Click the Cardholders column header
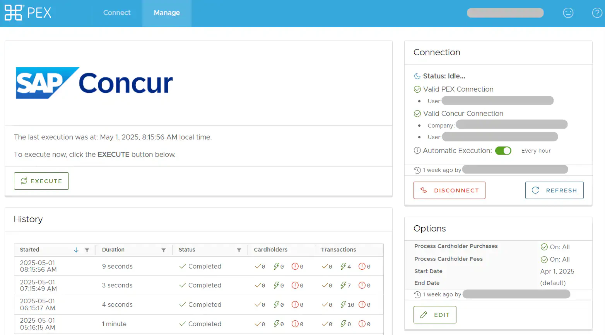 point(271,250)
